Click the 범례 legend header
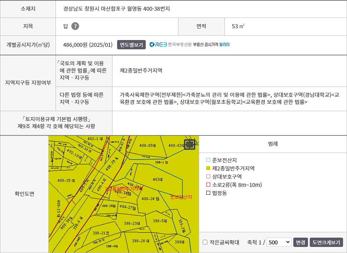347x253 pixels. tap(273, 144)
